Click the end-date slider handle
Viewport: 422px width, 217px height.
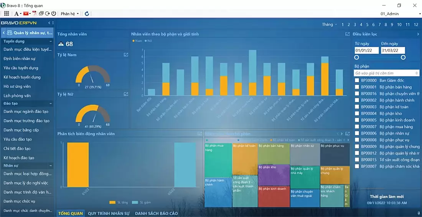(x=403, y=58)
